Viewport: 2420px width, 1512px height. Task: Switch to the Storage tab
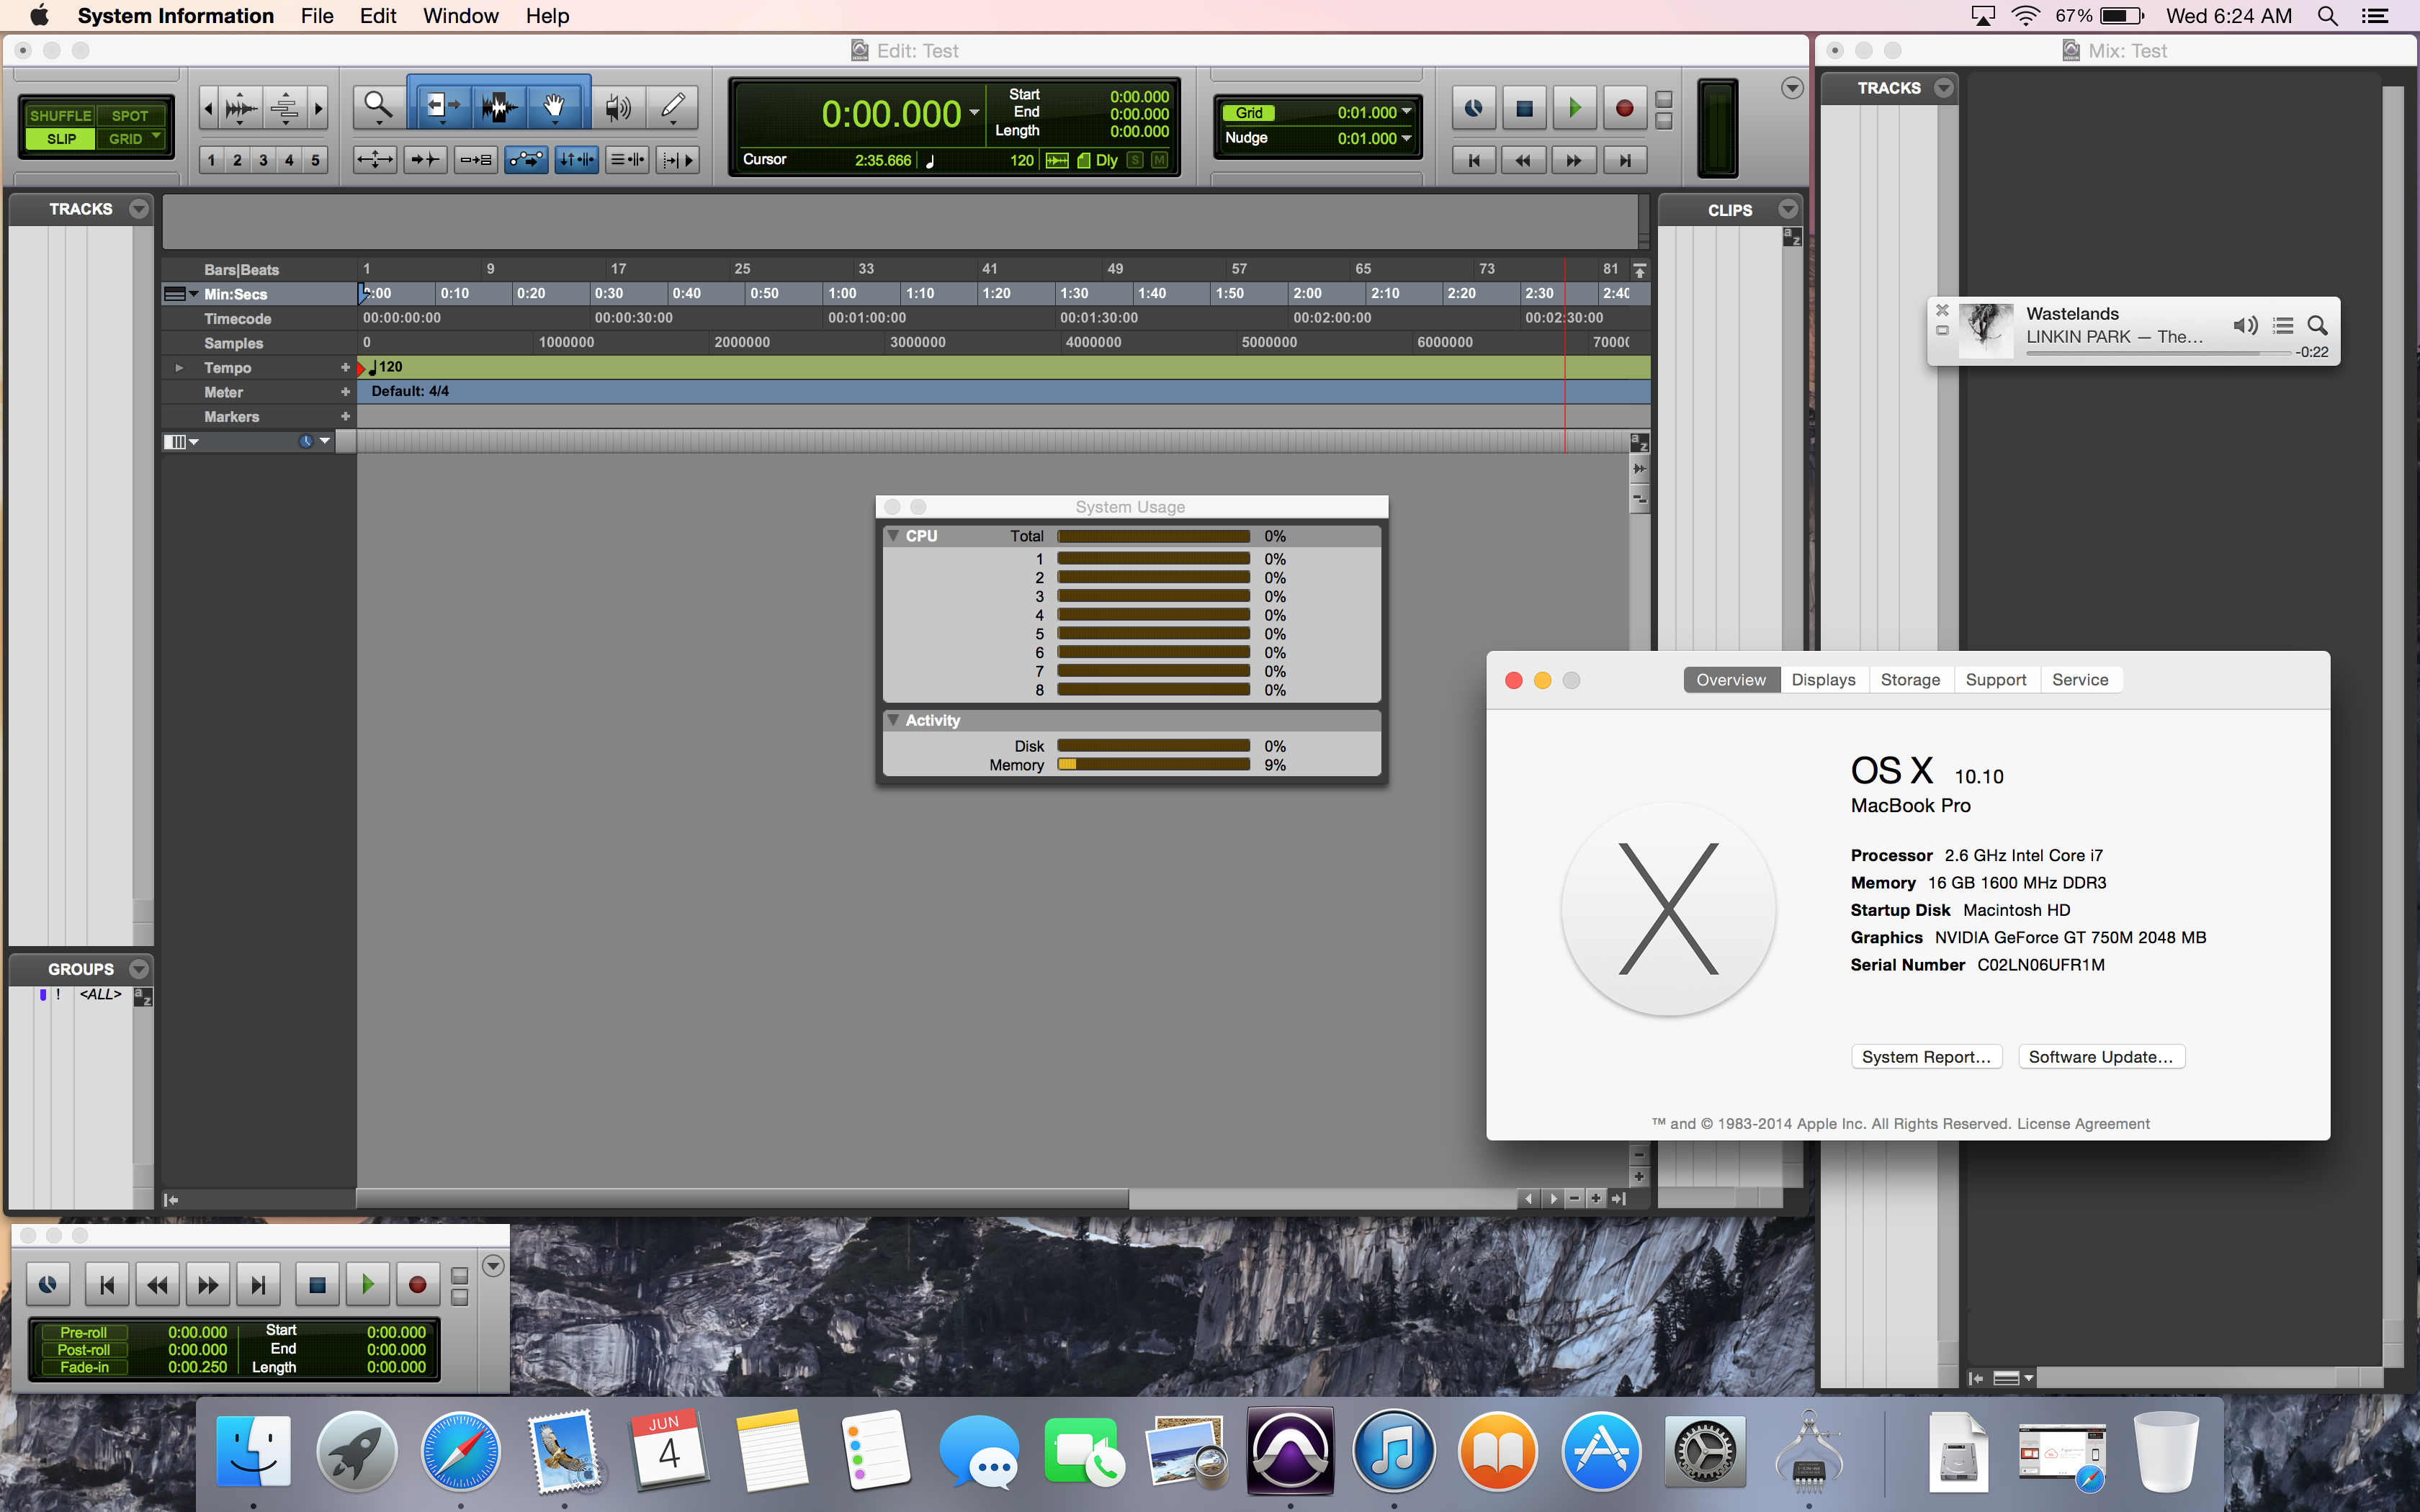click(1909, 680)
